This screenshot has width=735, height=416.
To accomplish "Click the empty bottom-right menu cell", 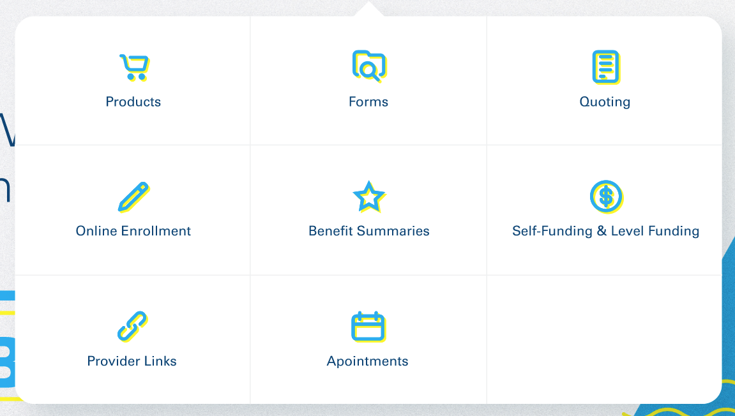I will (x=604, y=339).
